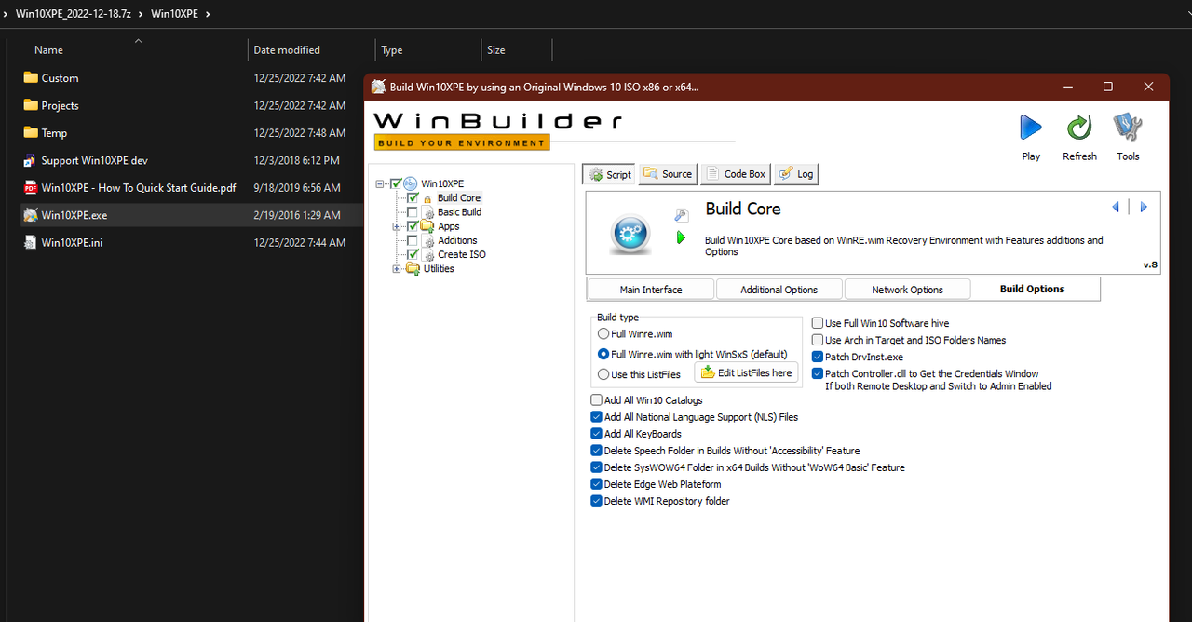Image resolution: width=1192 pixels, height=622 pixels.
Task: Uncheck Patch DrvInst.exe option
Action: [818, 357]
